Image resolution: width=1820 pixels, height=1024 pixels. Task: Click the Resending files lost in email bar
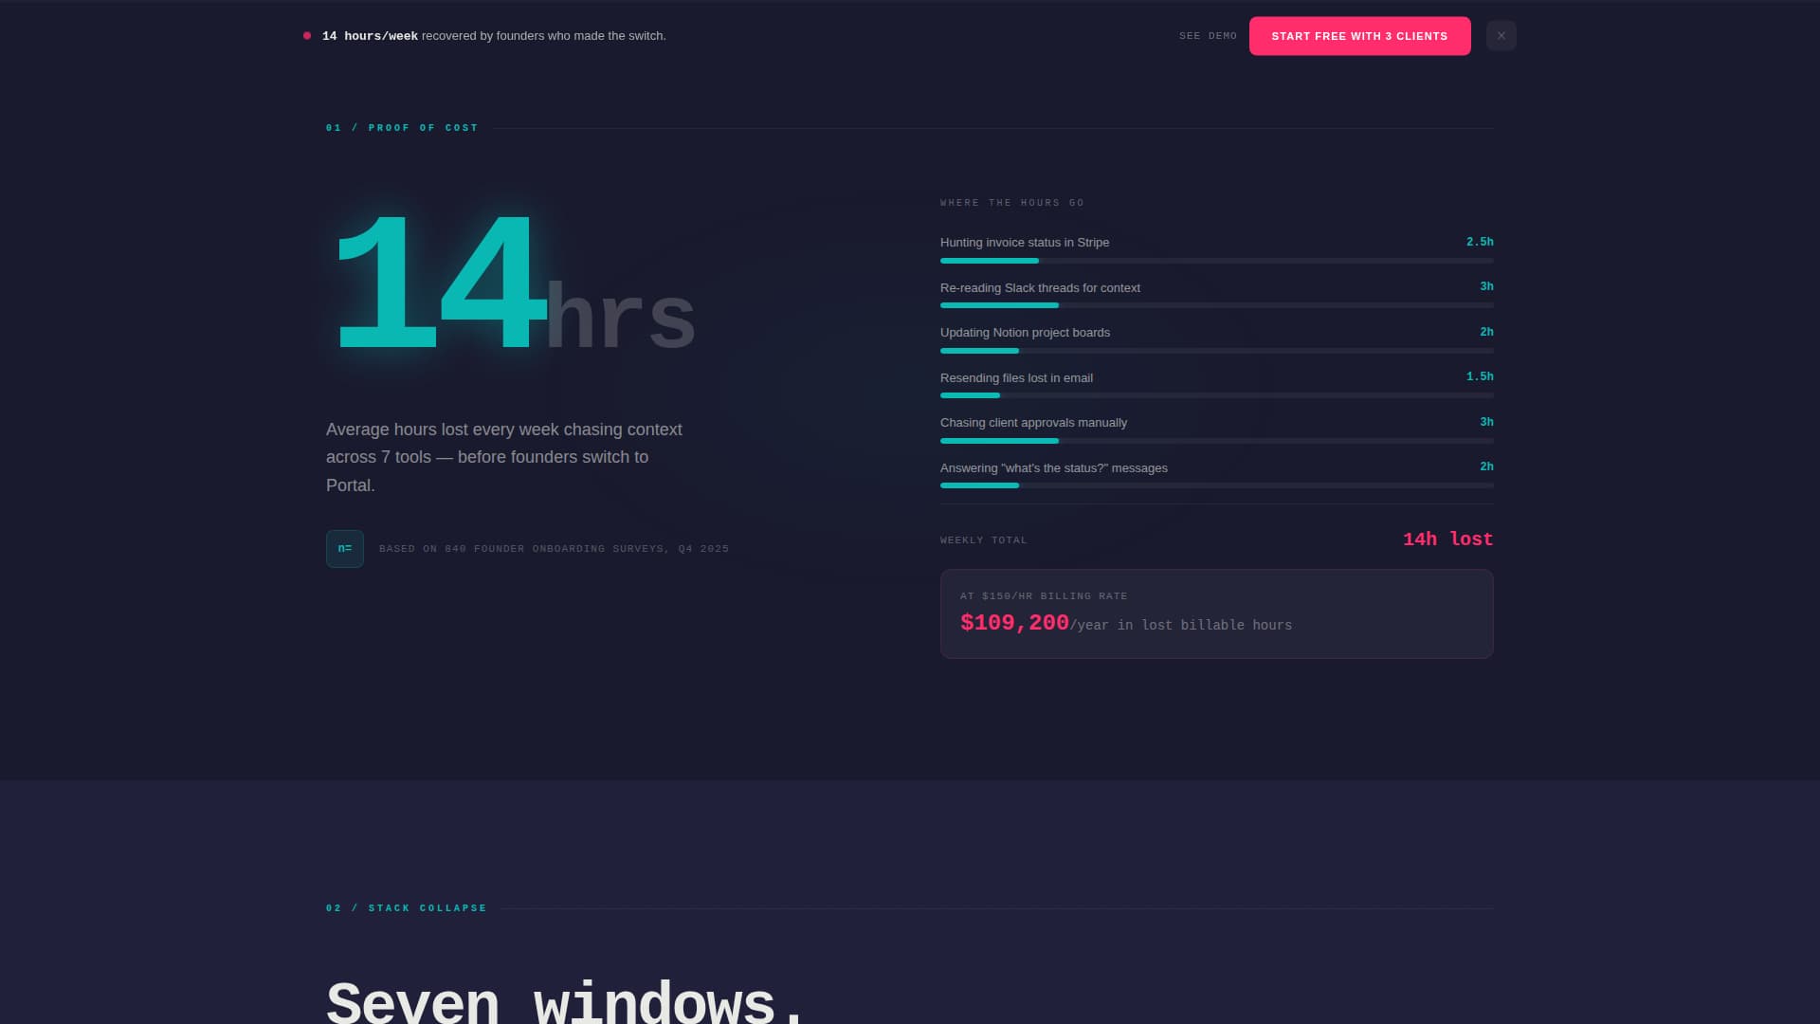click(1217, 395)
